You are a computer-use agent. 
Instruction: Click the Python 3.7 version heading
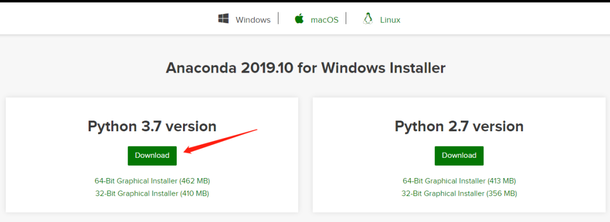tap(152, 127)
